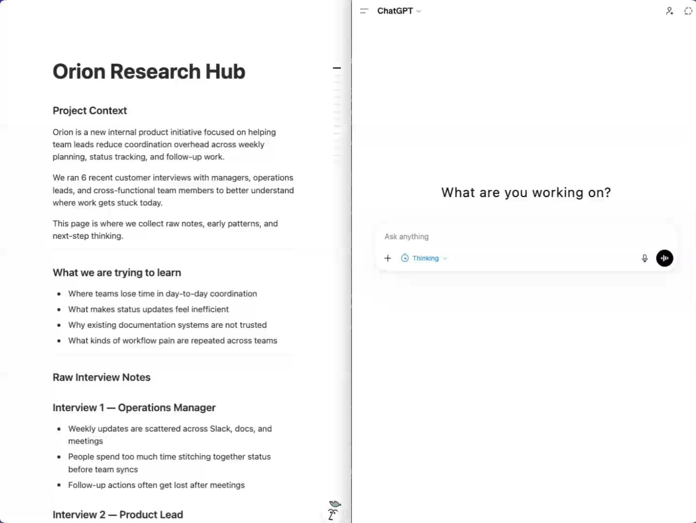Select the Raw Interview Notes section heading
Viewport: 696px width, 523px height.
[101, 377]
